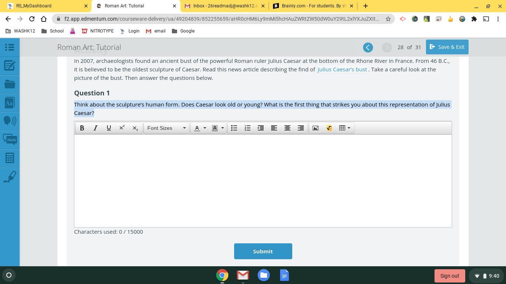The height and width of the screenshot is (284, 506).
Task: Align text to the right
Action: tap(301, 128)
